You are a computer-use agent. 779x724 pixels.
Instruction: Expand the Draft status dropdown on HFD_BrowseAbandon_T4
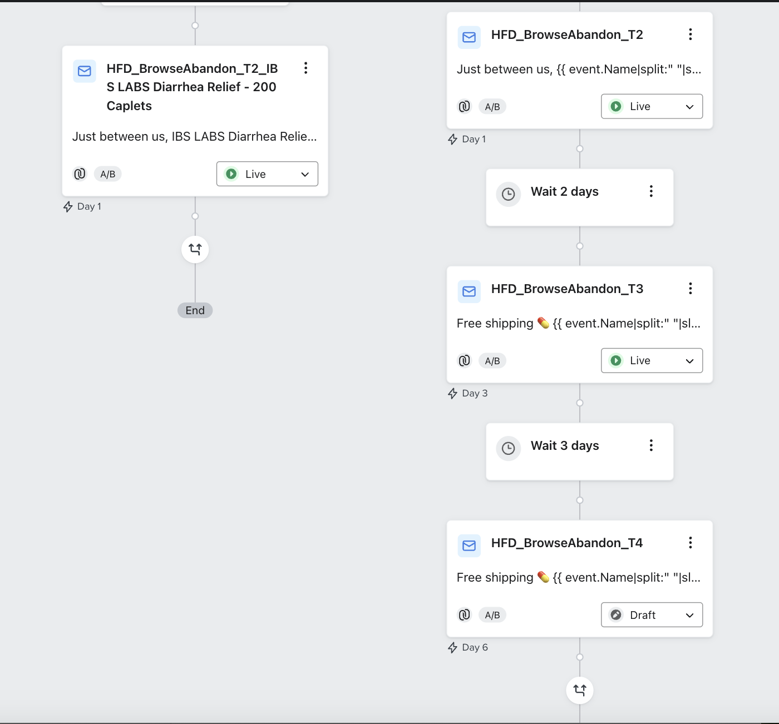tap(652, 614)
